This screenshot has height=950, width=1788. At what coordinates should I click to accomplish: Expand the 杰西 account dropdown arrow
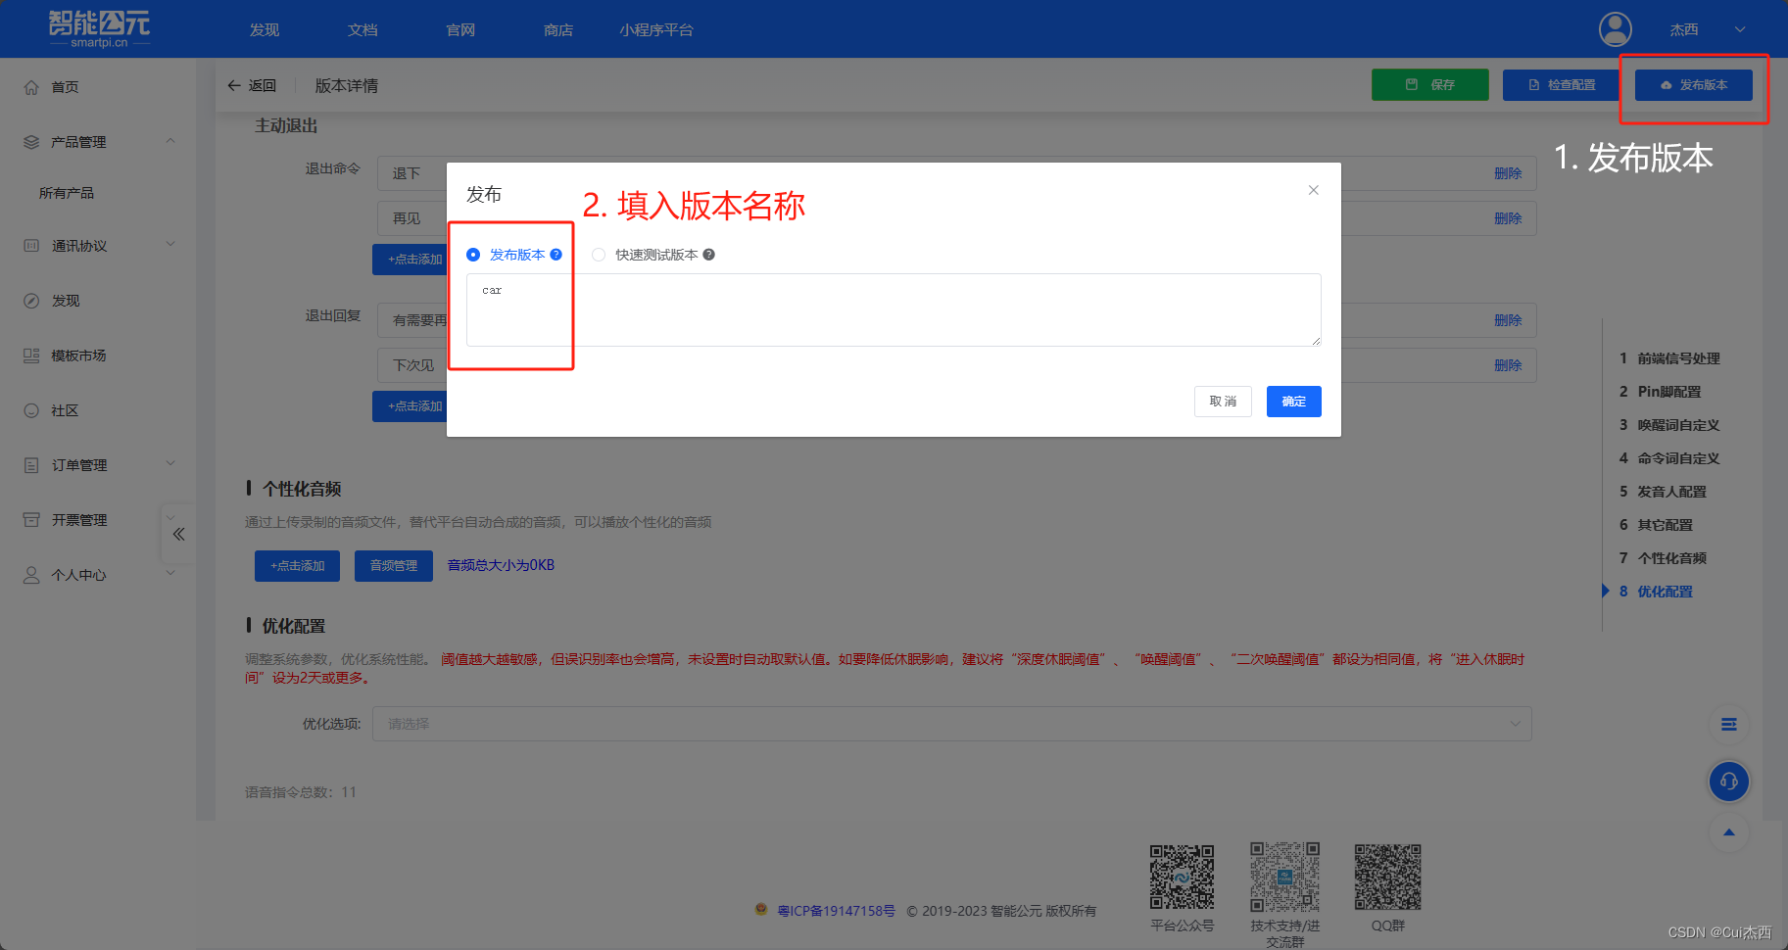click(1740, 29)
